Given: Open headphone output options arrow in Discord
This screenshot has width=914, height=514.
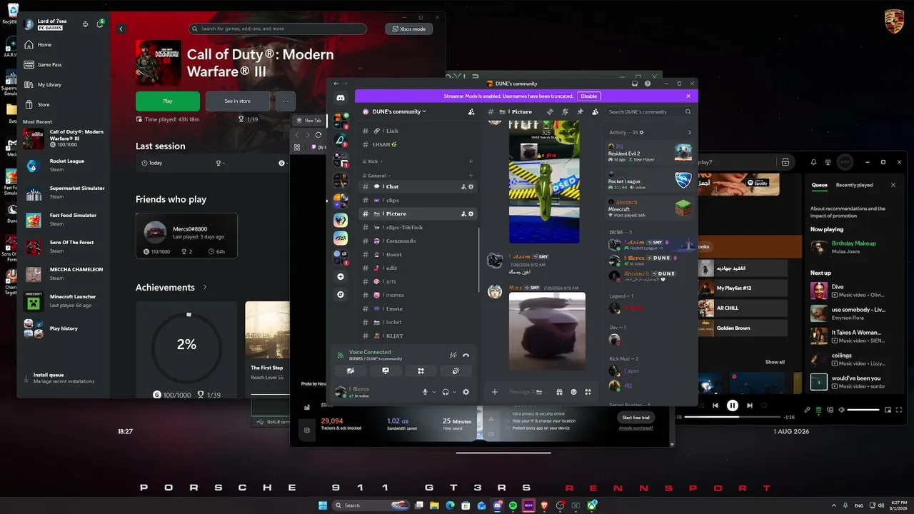Looking at the screenshot, I should coord(455,392).
